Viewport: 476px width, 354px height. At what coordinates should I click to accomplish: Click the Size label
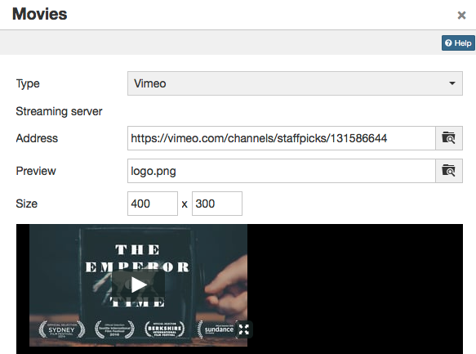pos(26,204)
